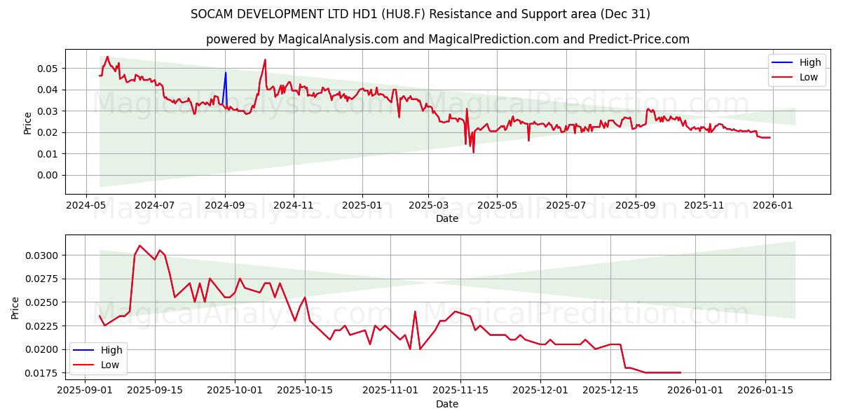Click the 0.0275 price tick on bottom chart
This screenshot has height=420, width=841.
(x=42, y=279)
